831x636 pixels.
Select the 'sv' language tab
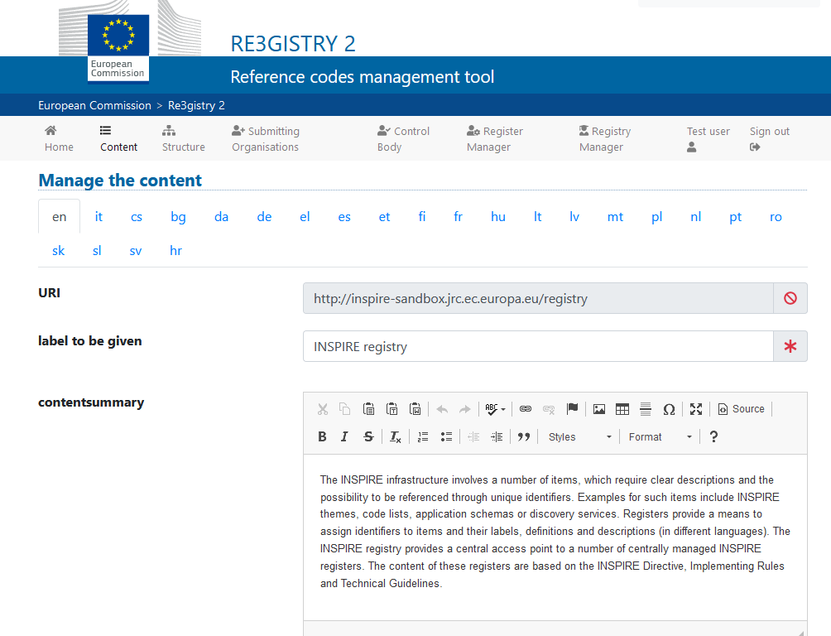tap(136, 250)
